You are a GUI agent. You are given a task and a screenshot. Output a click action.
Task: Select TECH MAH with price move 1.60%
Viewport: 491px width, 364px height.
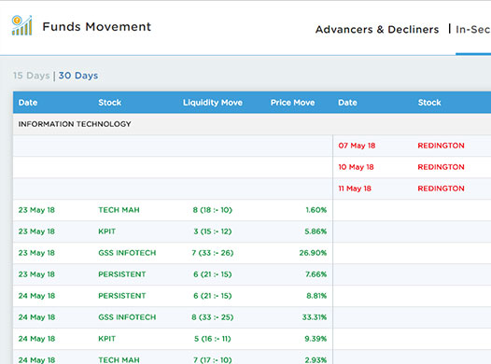click(x=119, y=210)
